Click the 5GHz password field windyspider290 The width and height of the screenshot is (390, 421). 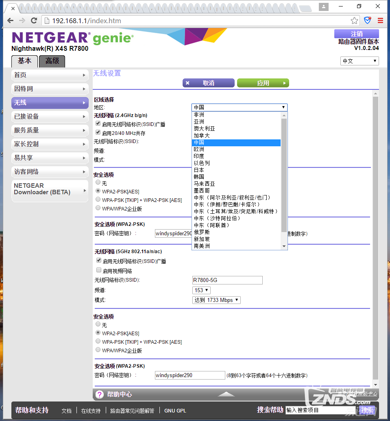[x=190, y=375]
